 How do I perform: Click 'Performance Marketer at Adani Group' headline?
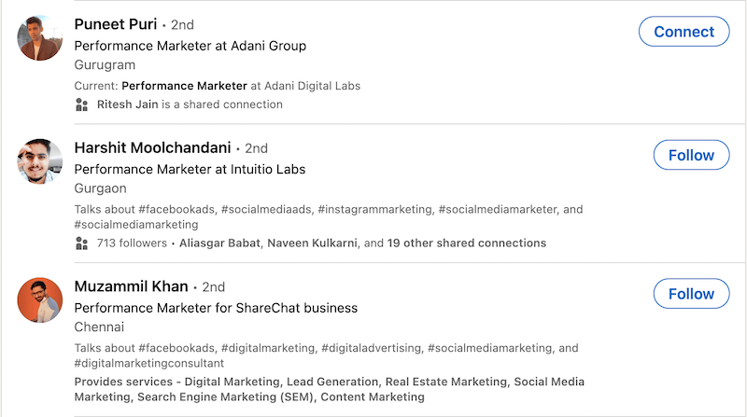pyautogui.click(x=190, y=46)
